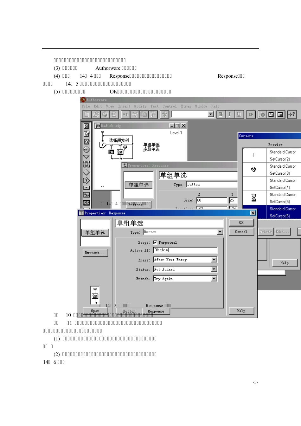Toggle the Perpetual scope checkbox

[155, 242]
